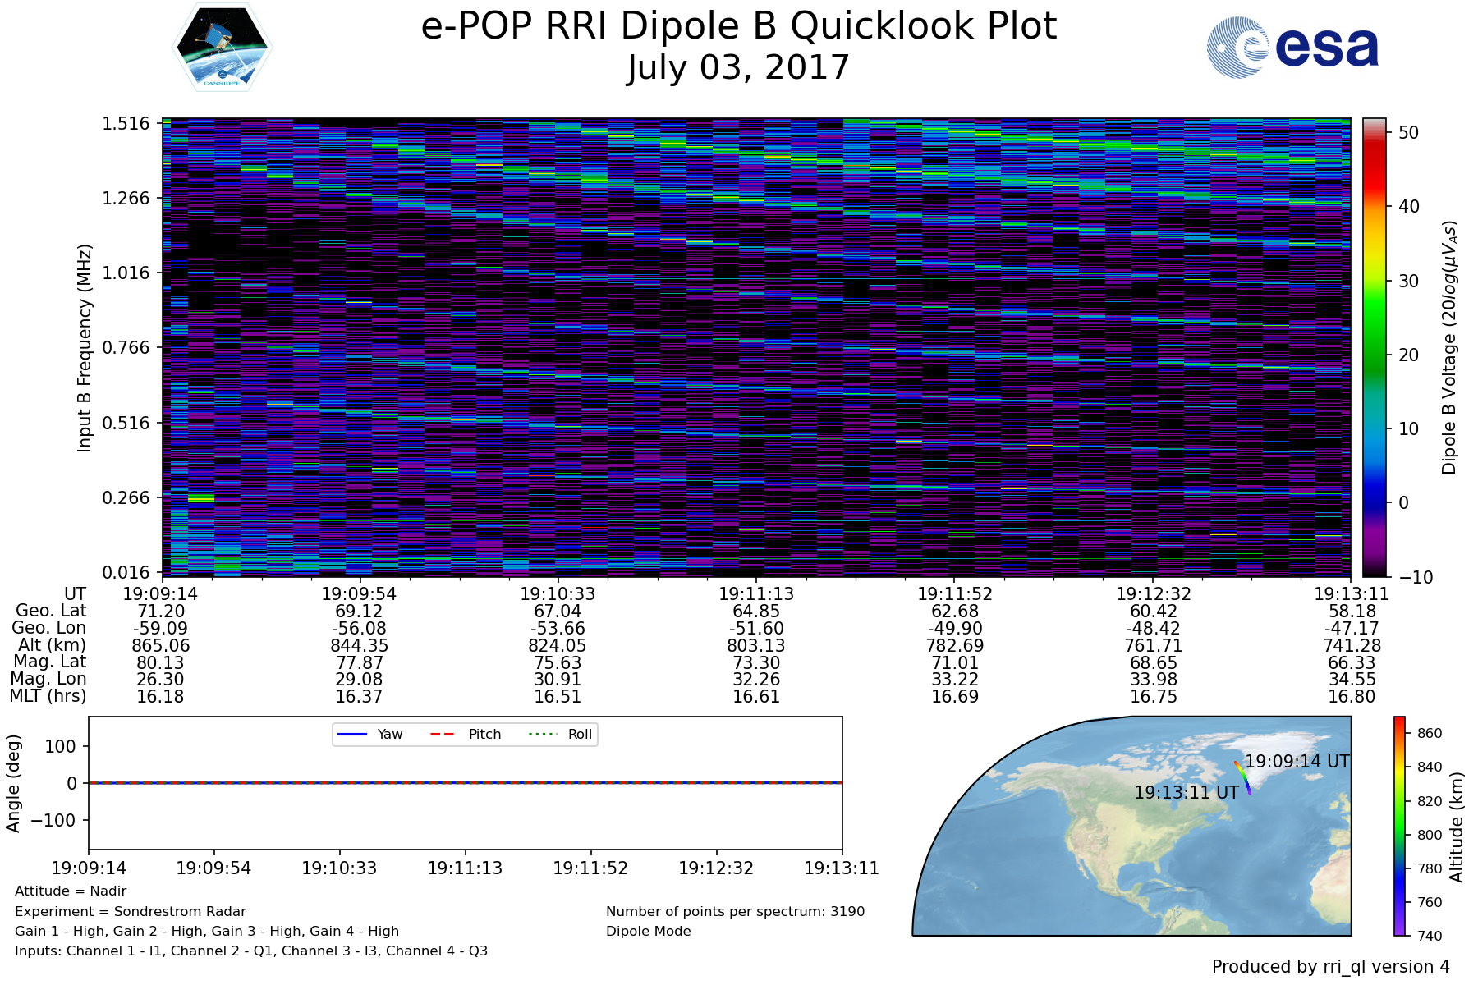Click 'Number of points per spectrum: 3190'

[735, 911]
